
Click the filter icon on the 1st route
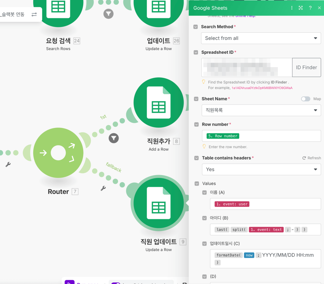(x=114, y=138)
